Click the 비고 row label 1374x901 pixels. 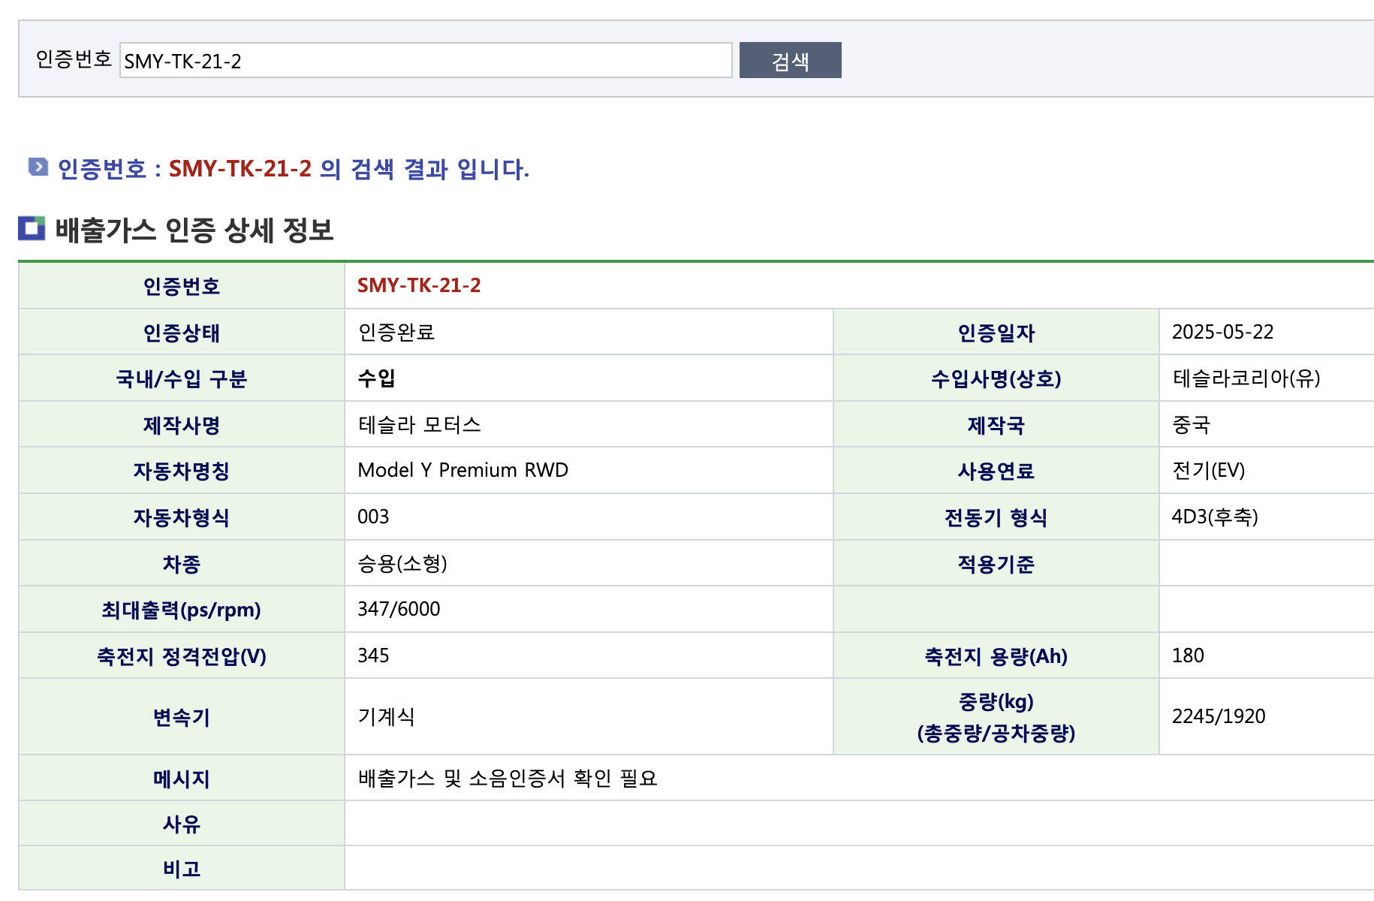[182, 869]
